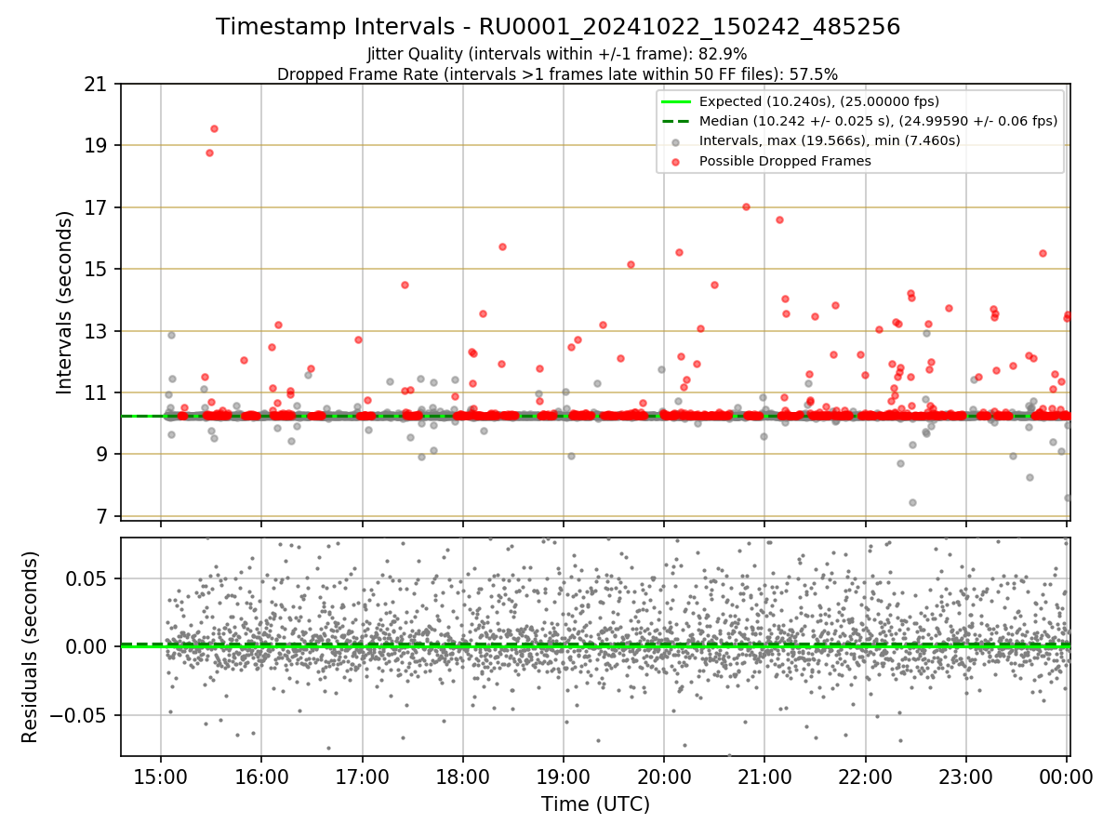Click the Time (UTC) x-axis label

595,804
